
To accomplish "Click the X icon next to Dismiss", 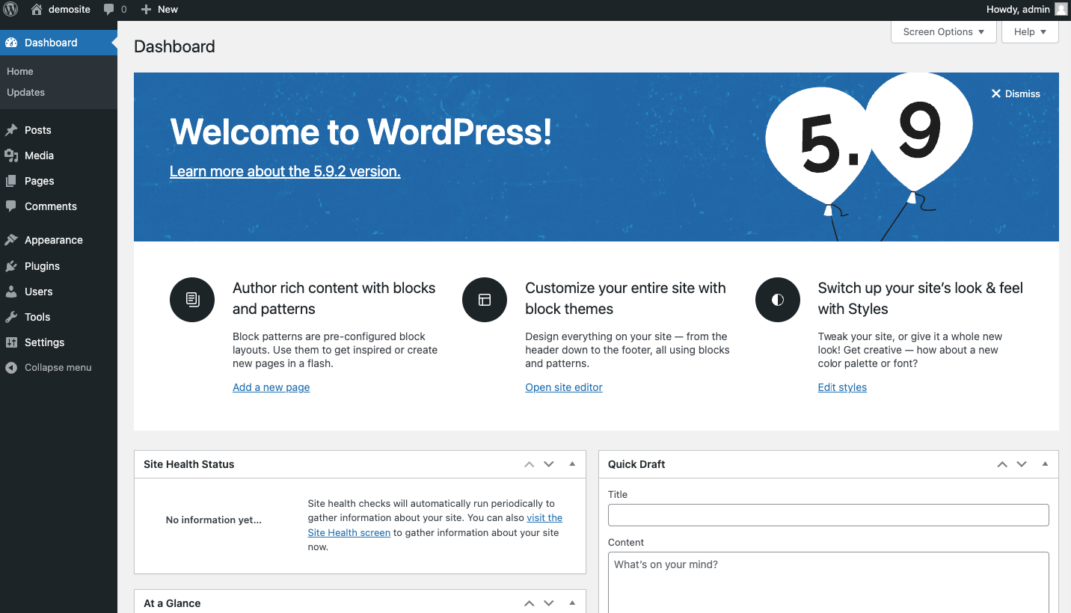I will point(996,93).
